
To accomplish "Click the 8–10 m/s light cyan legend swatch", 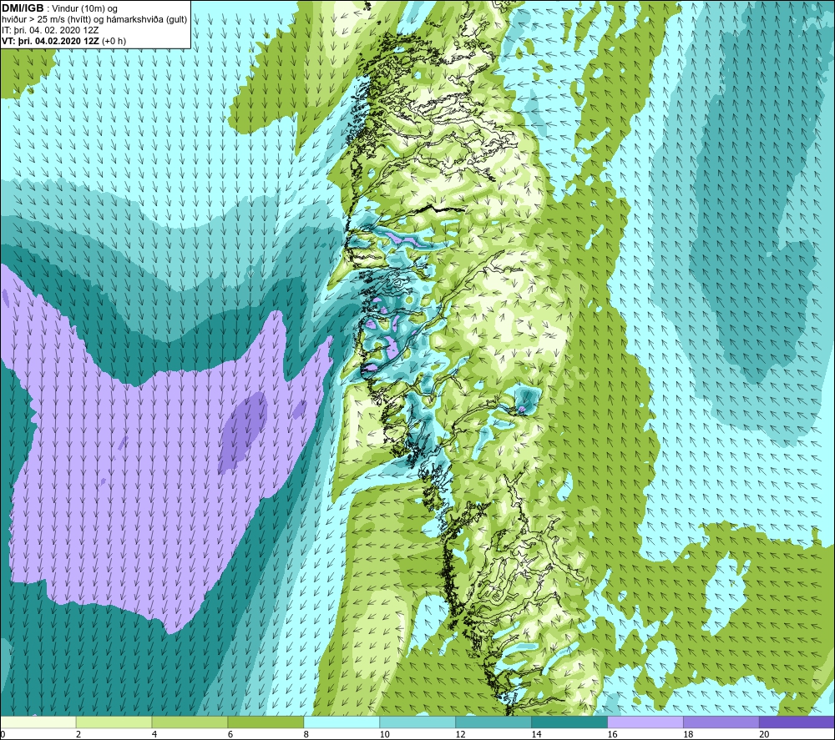I will point(342,722).
